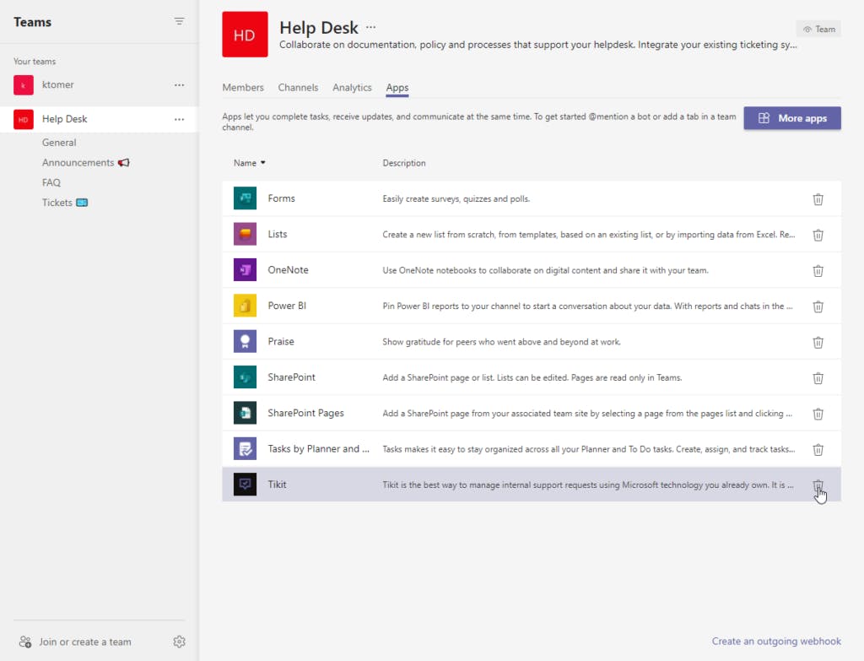
Task: Sort apps by Name column arrow
Action: (x=262, y=163)
